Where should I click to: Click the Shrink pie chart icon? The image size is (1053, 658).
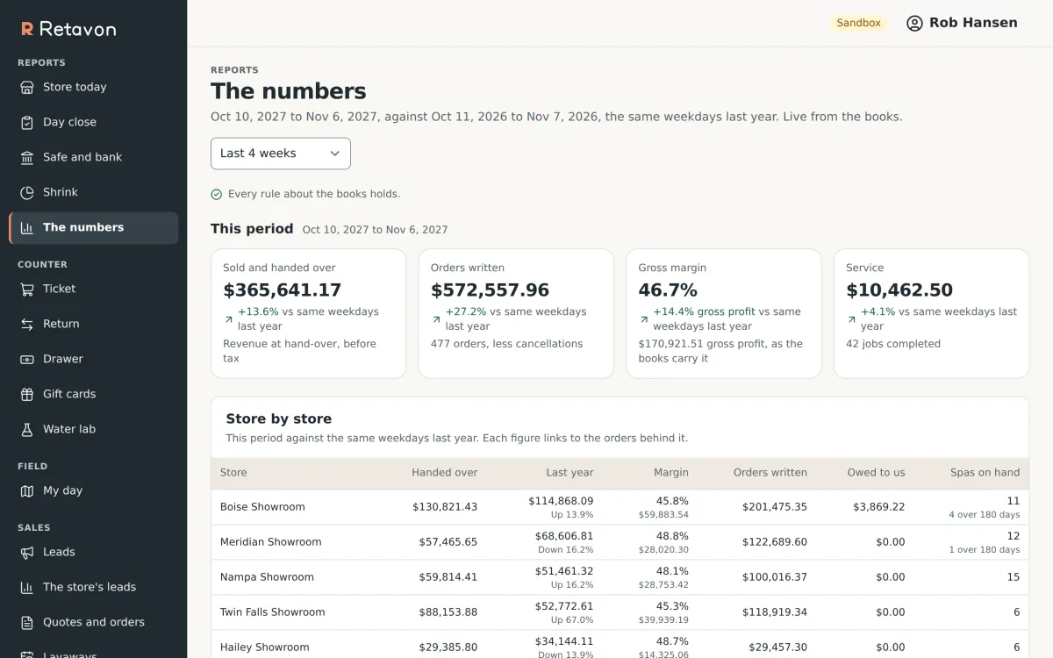point(27,192)
